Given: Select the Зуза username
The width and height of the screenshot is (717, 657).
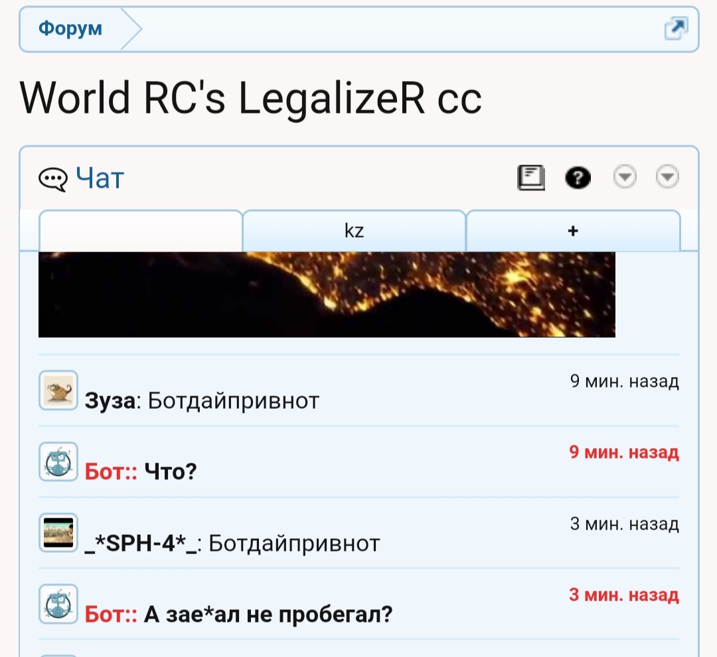Looking at the screenshot, I should click(x=110, y=401).
